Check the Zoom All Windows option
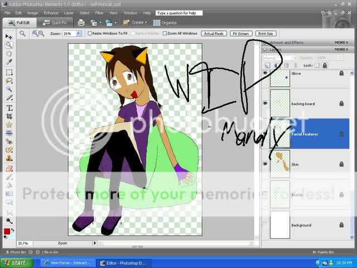 [165, 33]
